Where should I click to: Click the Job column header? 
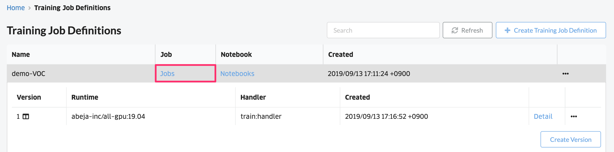point(166,55)
